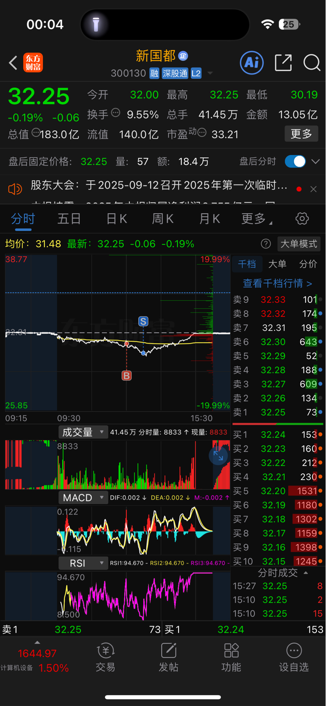Tap the 市盈 info icon

point(202,133)
